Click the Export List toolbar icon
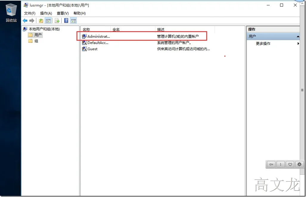The width and height of the screenshot is (306, 197). (x=57, y=21)
